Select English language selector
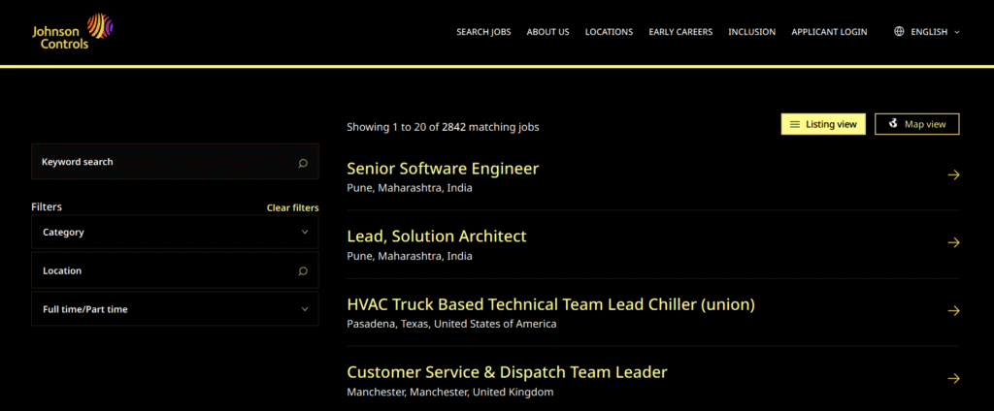994x411 pixels. coord(927,32)
